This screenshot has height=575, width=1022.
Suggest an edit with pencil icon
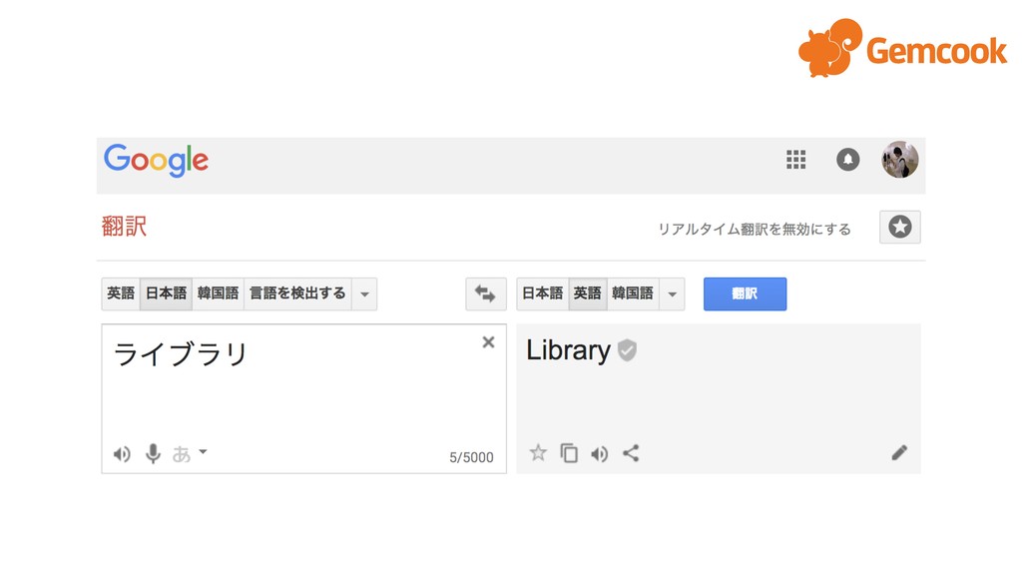[x=899, y=452]
